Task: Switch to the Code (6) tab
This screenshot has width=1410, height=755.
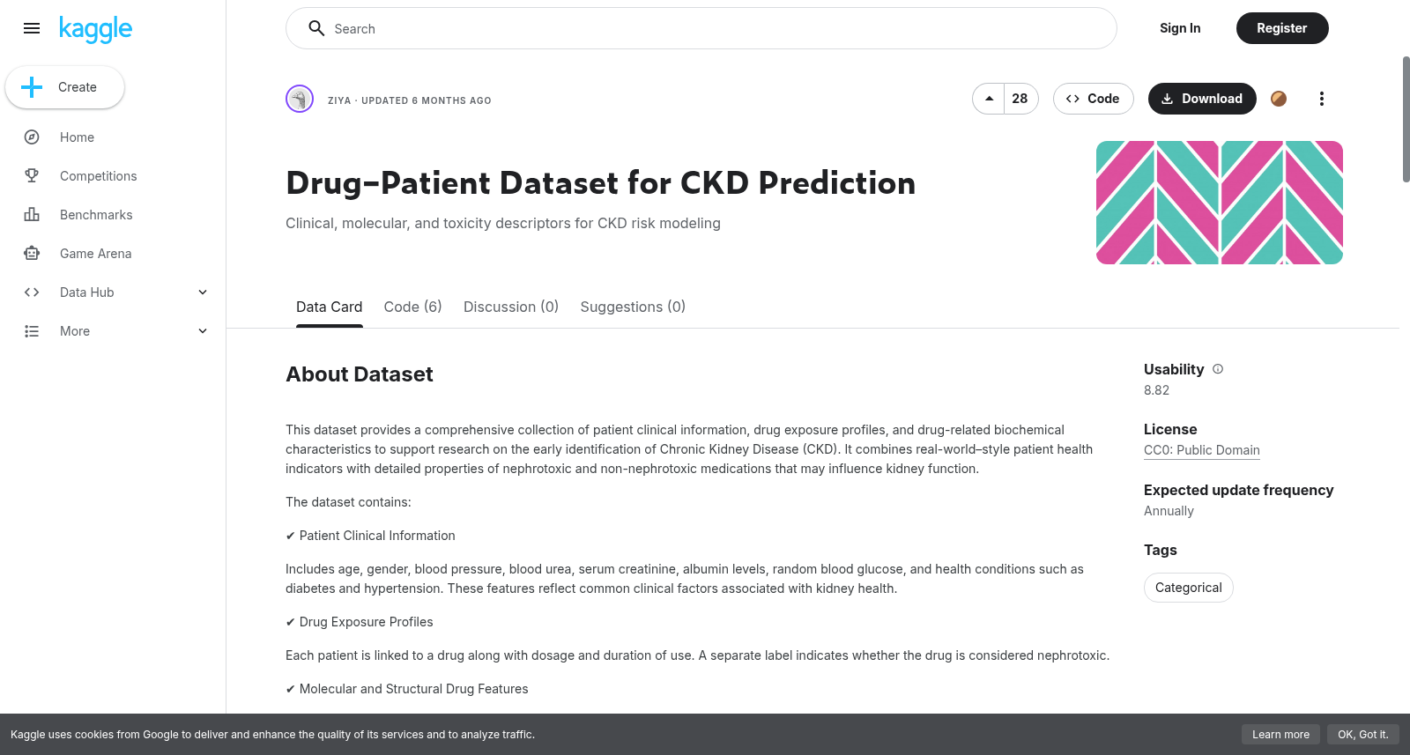Action: coord(412,307)
